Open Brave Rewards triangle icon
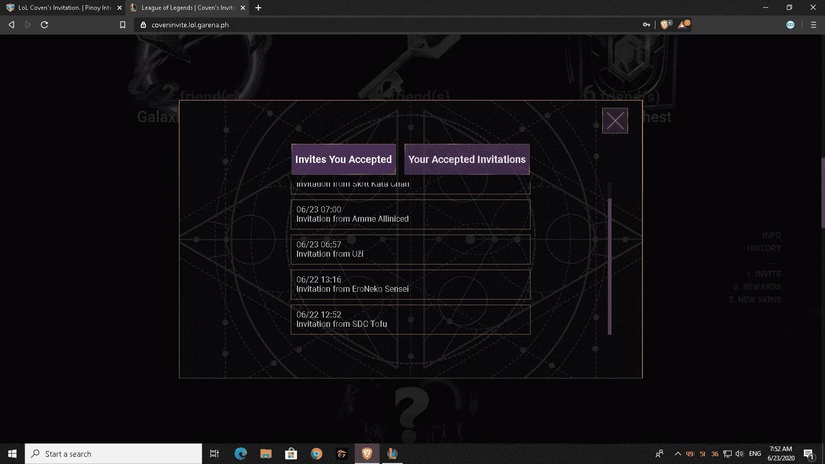825x464 pixels. [683, 25]
